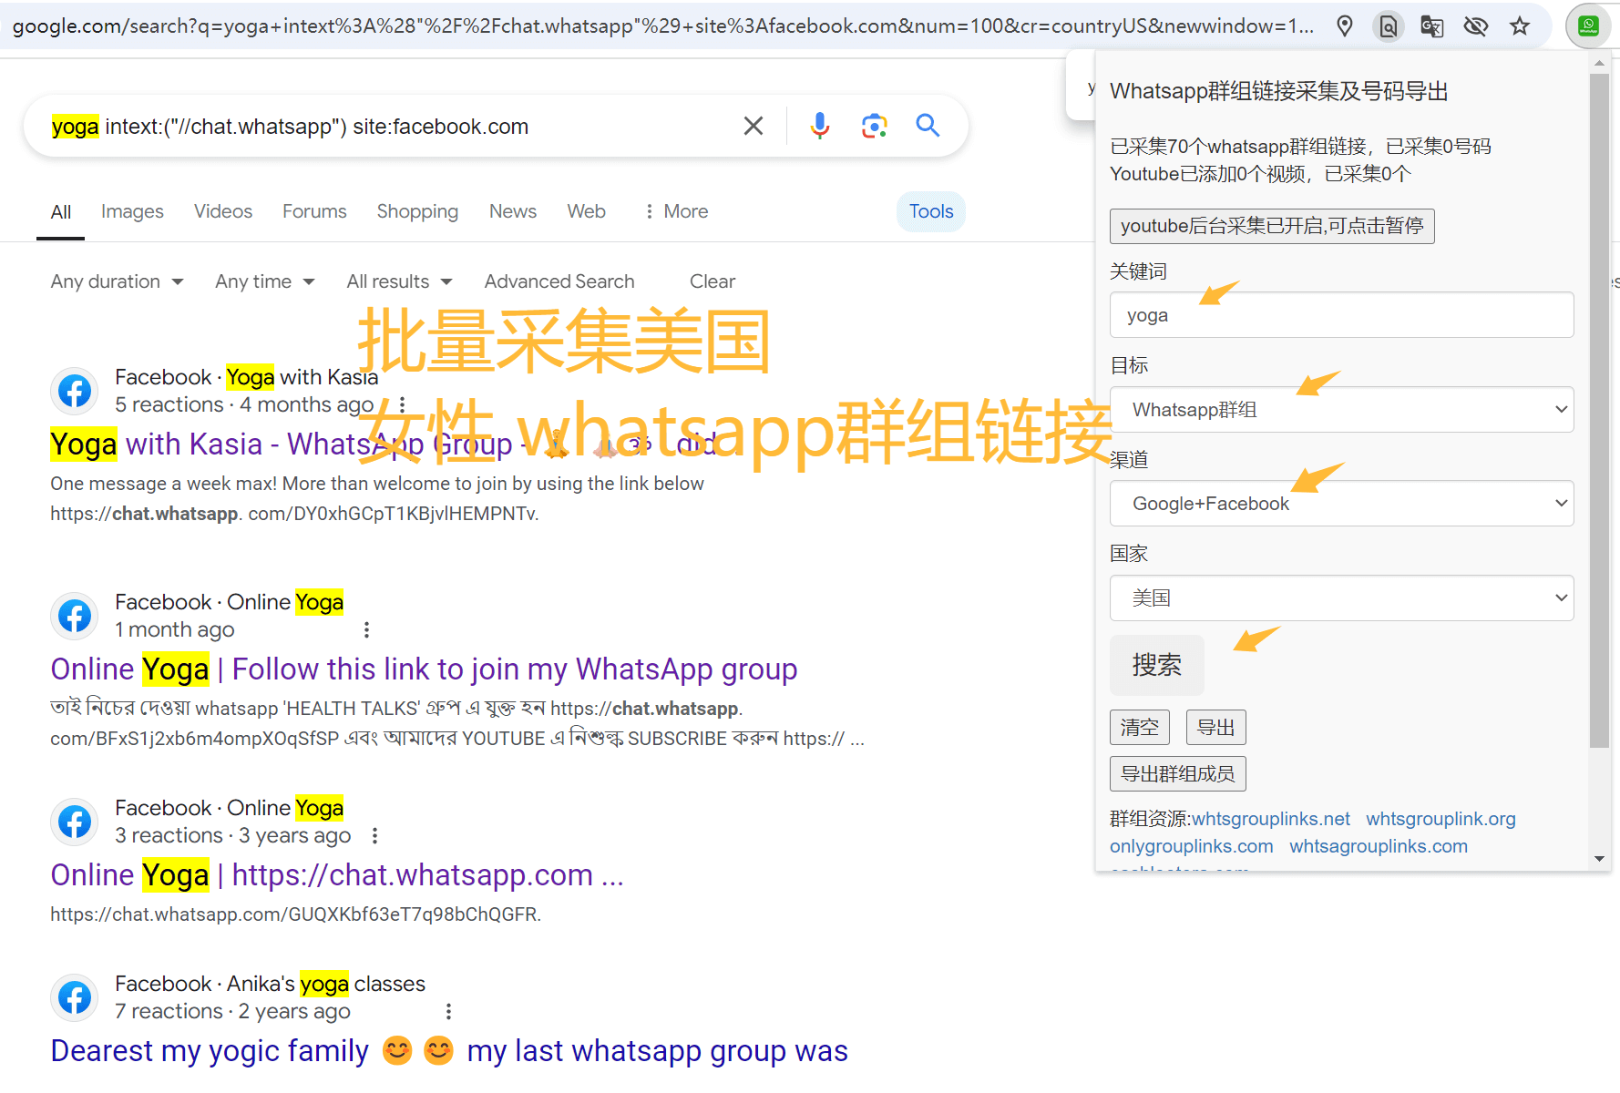Click the extension popup scrollbar thumb
The height and width of the screenshot is (1093, 1620).
click(1599, 410)
